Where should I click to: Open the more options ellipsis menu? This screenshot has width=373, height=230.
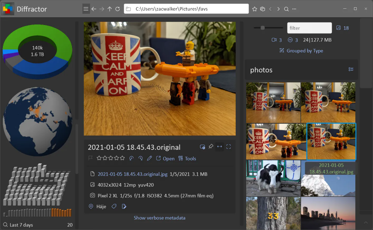(x=294, y=9)
